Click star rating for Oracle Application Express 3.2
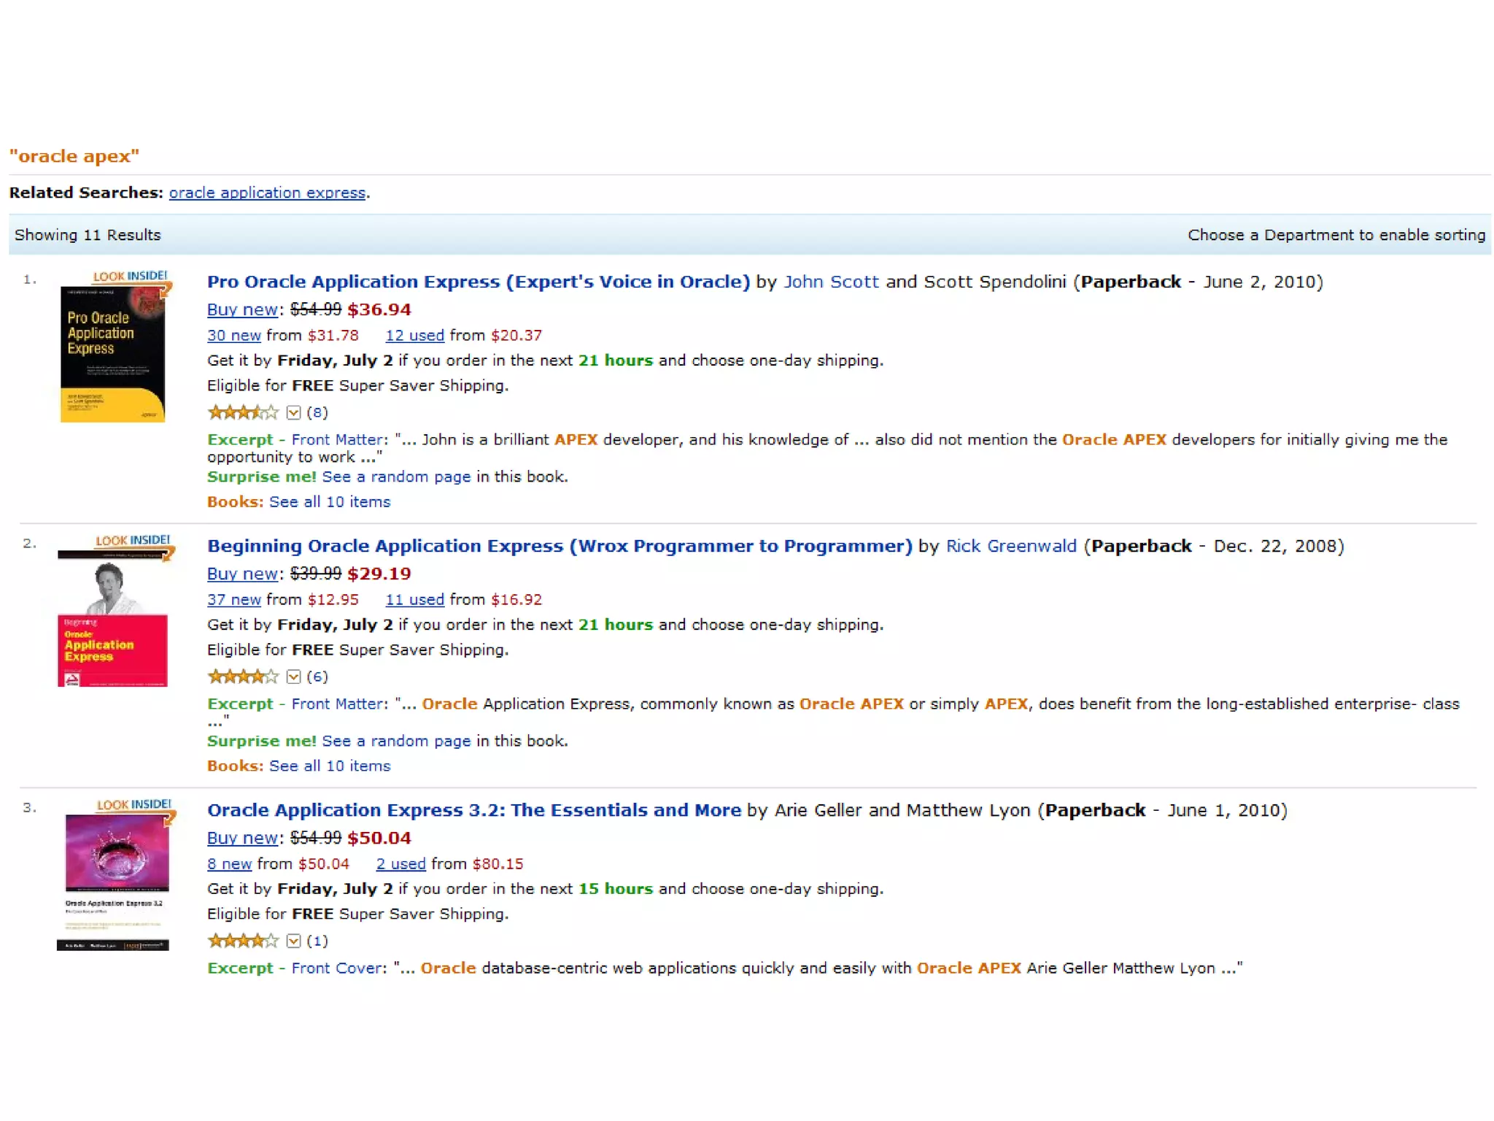The width and height of the screenshot is (1494, 1121). click(x=243, y=941)
